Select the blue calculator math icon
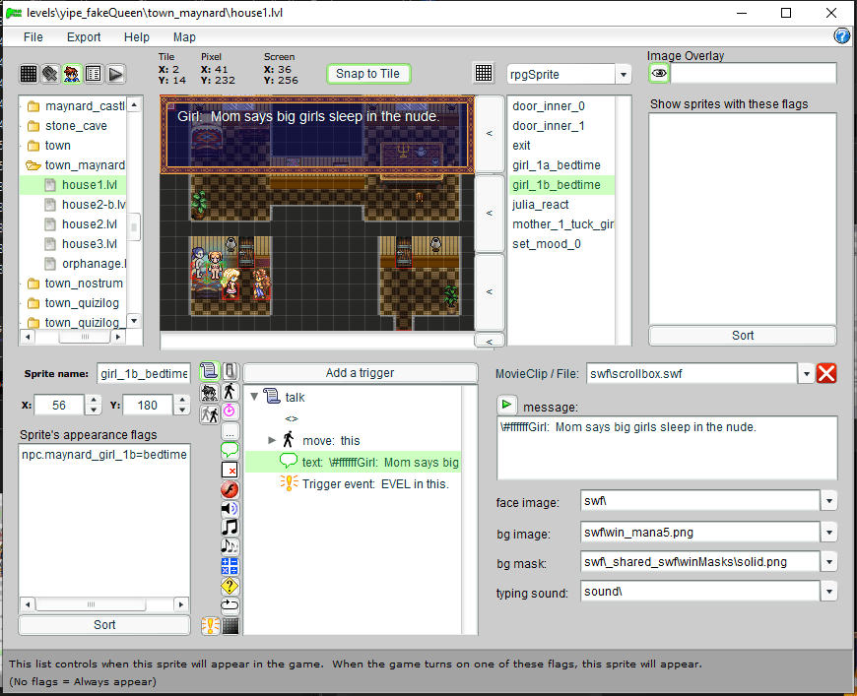The width and height of the screenshot is (857, 696). coord(230,566)
